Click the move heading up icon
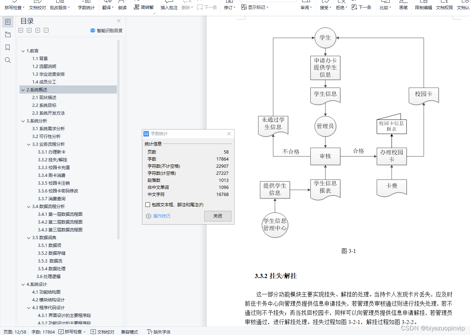Viewport: 470px width, 335px height. point(29,30)
